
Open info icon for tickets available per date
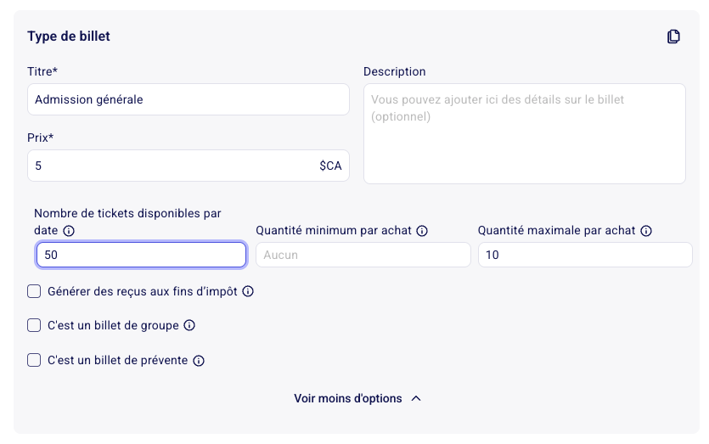click(x=69, y=231)
